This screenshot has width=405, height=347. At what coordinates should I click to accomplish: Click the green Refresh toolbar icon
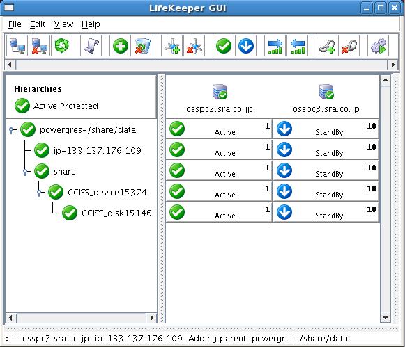click(62, 46)
